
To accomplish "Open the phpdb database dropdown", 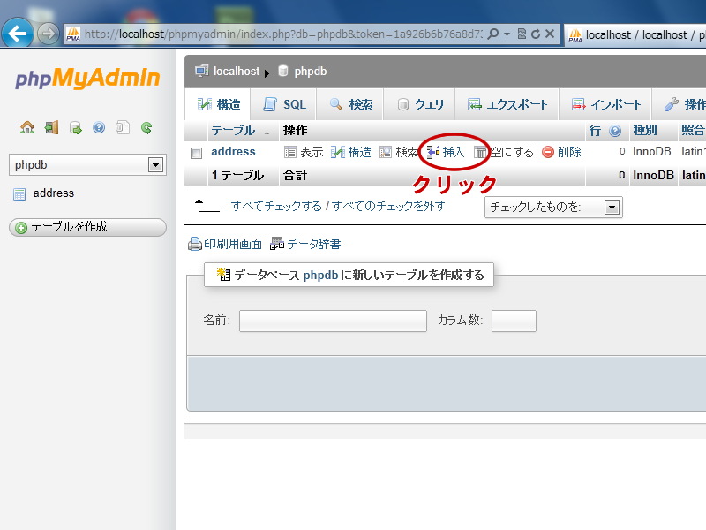I will [156, 164].
